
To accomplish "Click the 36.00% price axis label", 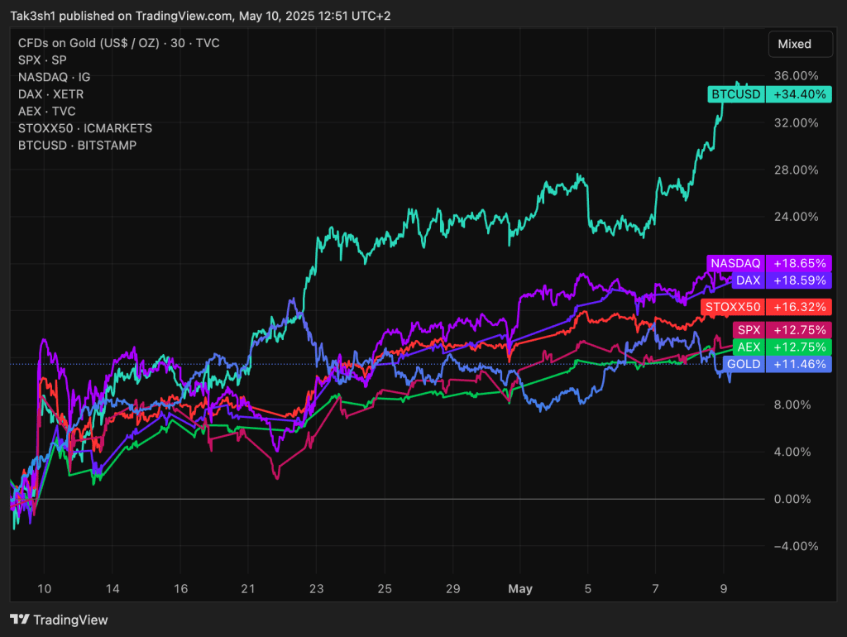I will pos(796,75).
